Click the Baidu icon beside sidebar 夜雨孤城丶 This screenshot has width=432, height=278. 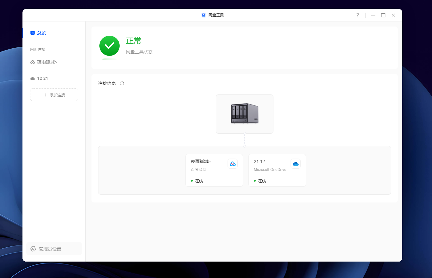[x=33, y=62]
